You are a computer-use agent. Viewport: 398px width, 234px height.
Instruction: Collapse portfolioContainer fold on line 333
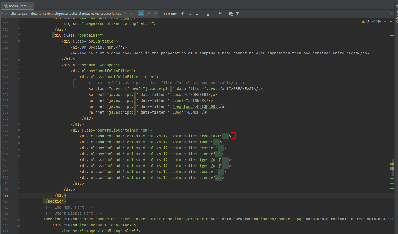19,130
